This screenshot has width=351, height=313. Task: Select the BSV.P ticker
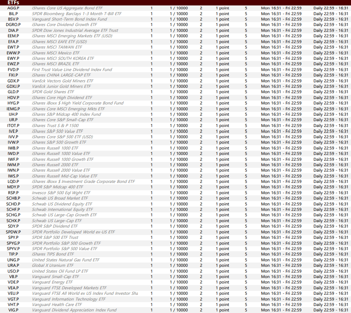pos(13,19)
